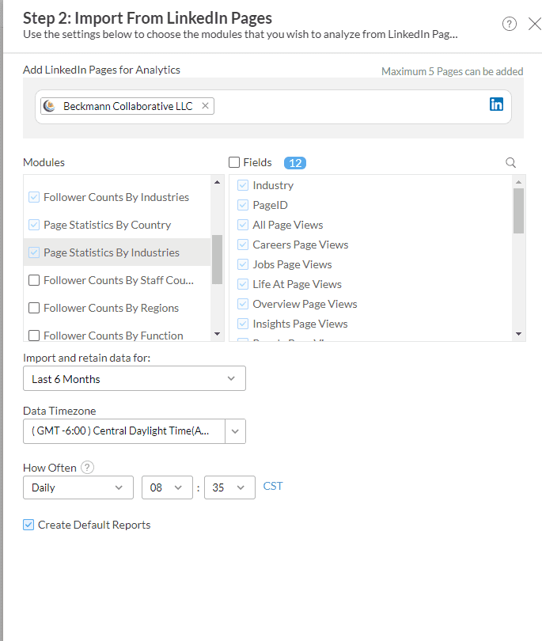The height and width of the screenshot is (641, 542).
Task: Uncheck the Industry field
Action: point(242,184)
